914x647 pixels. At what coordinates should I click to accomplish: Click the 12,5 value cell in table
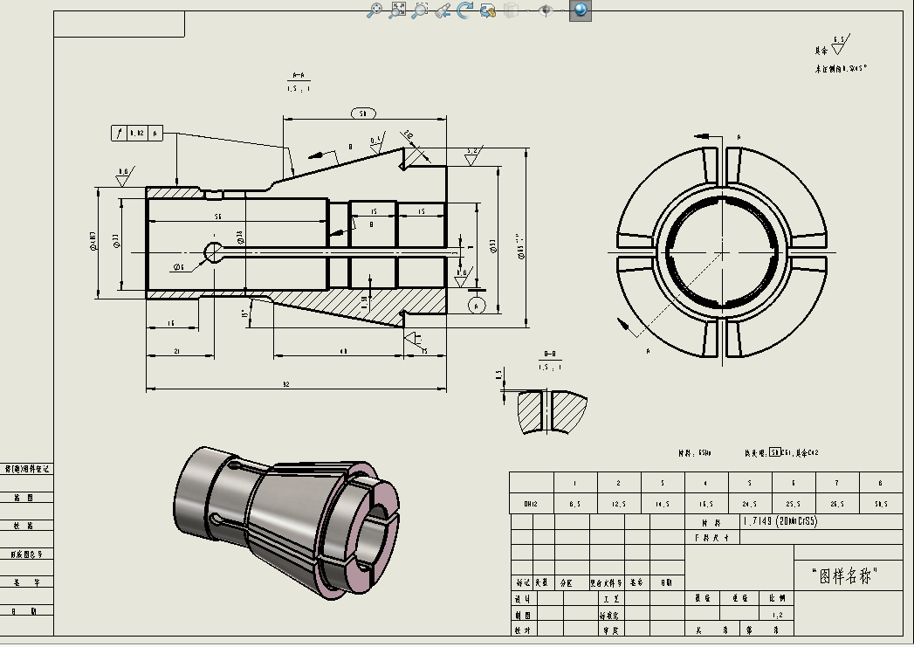[x=619, y=504]
